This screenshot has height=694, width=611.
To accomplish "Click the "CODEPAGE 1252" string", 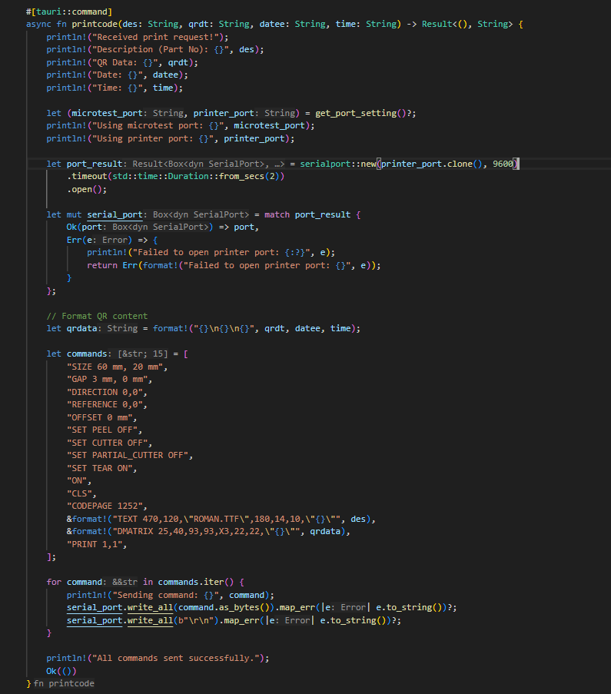I will (x=107, y=506).
